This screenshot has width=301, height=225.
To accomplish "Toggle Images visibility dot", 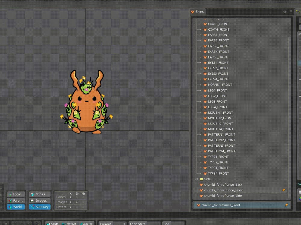I will point(77,202).
